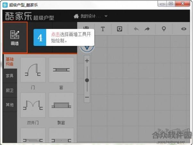Click the compass navigation control
193x145 pixels.
87,48
